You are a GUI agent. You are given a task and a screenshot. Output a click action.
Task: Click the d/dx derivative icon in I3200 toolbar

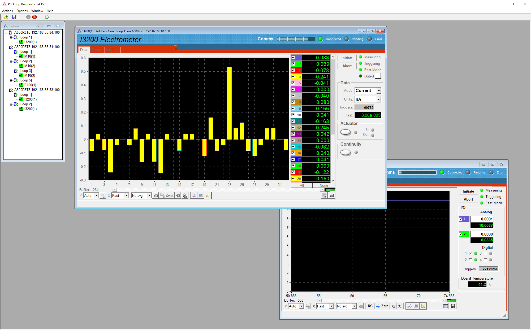185,196
